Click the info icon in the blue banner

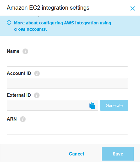tap(9, 23)
